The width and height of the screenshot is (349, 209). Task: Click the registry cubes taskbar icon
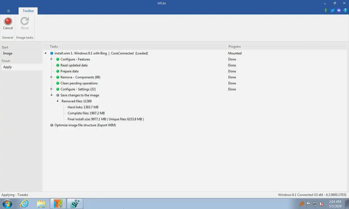(75, 204)
